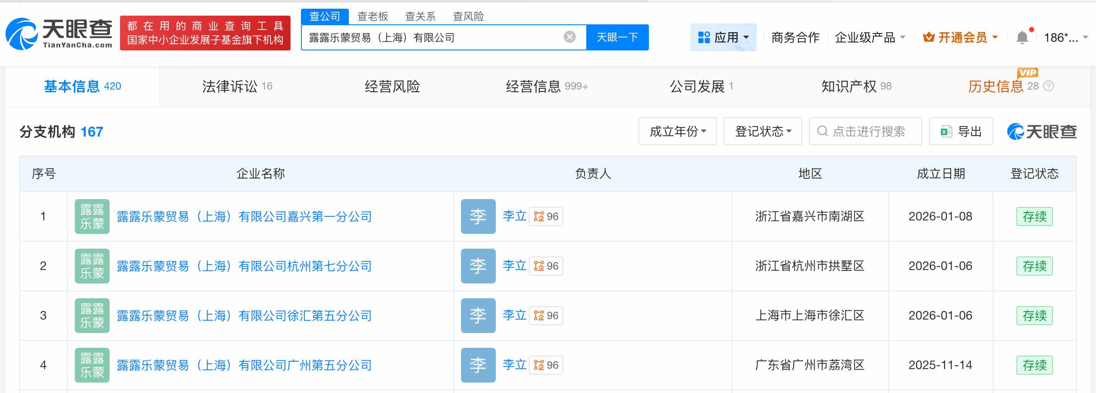Image resolution: width=1096 pixels, height=393 pixels.
Task: Open the 成立年份 dropdown
Action: pos(677,131)
